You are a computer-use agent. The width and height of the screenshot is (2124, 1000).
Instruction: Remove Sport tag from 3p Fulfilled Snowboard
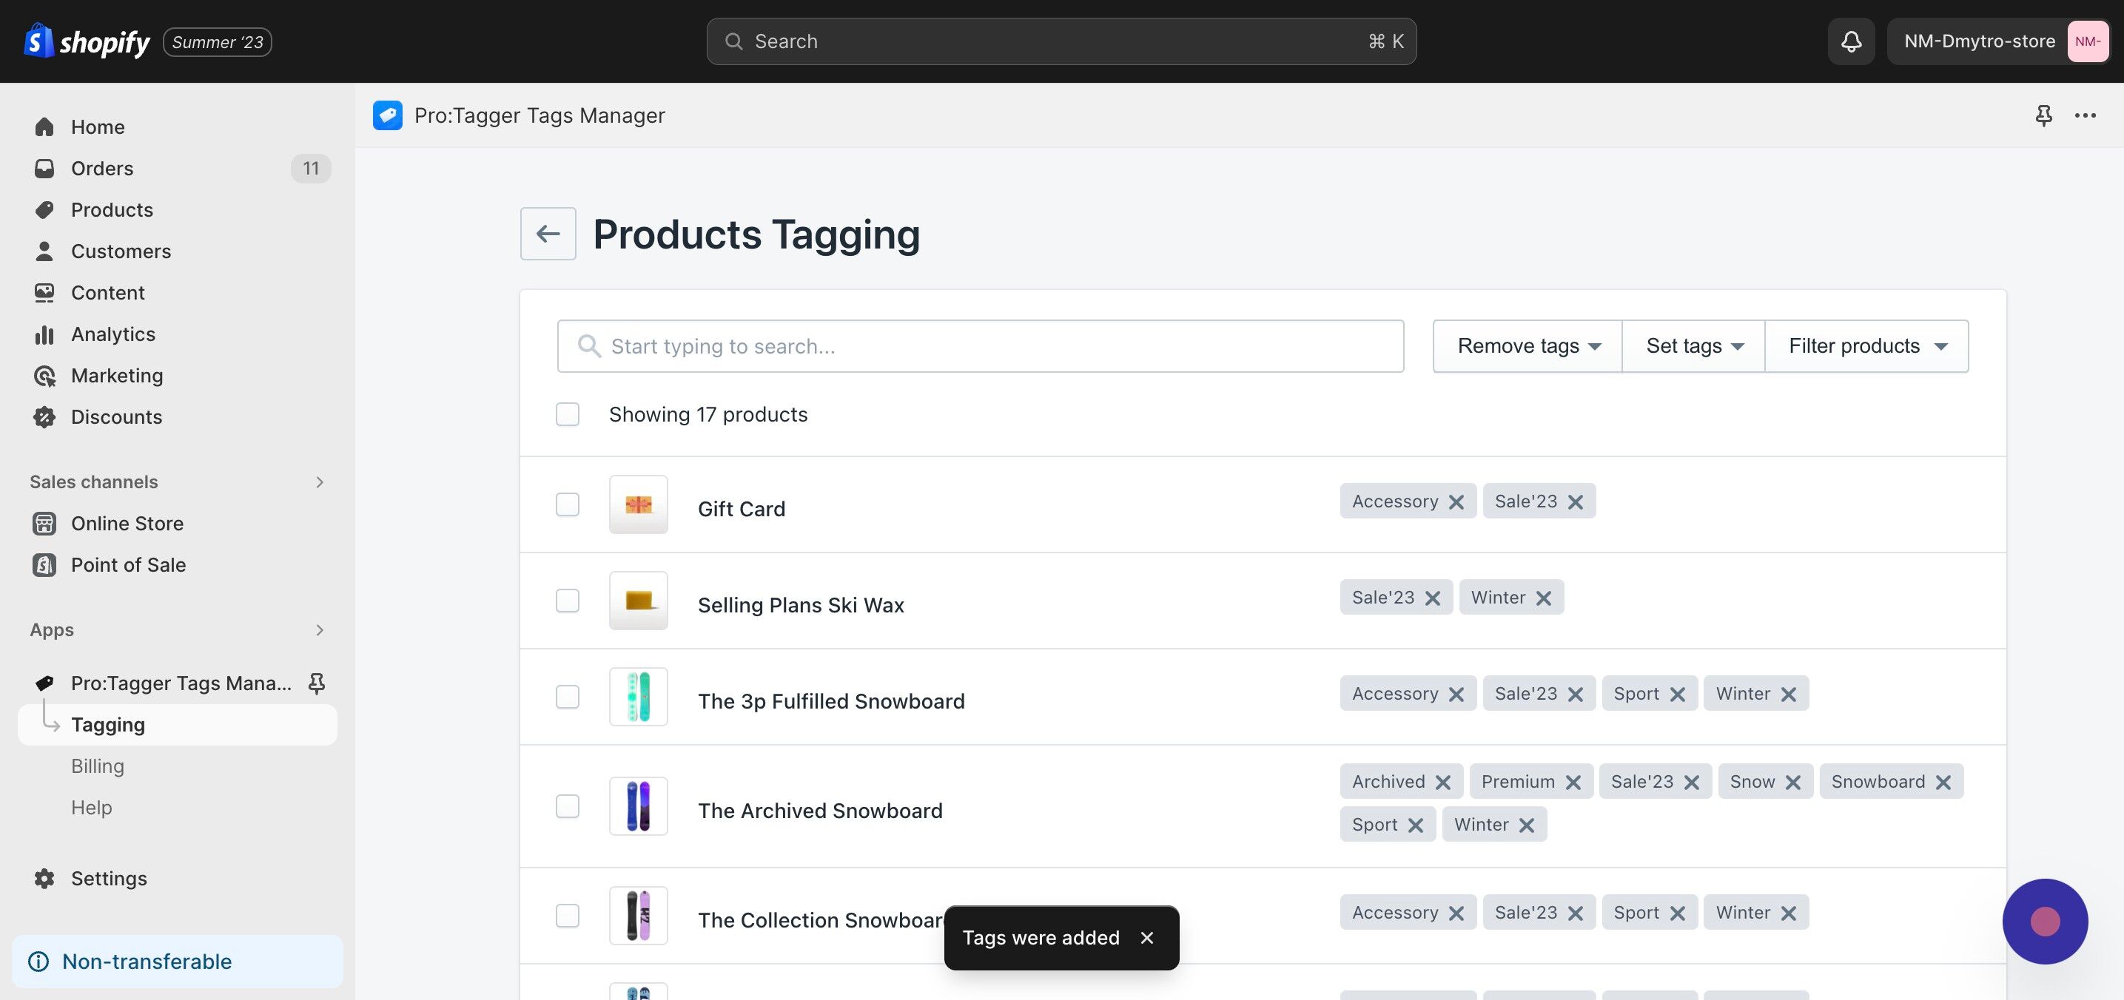1677,695
